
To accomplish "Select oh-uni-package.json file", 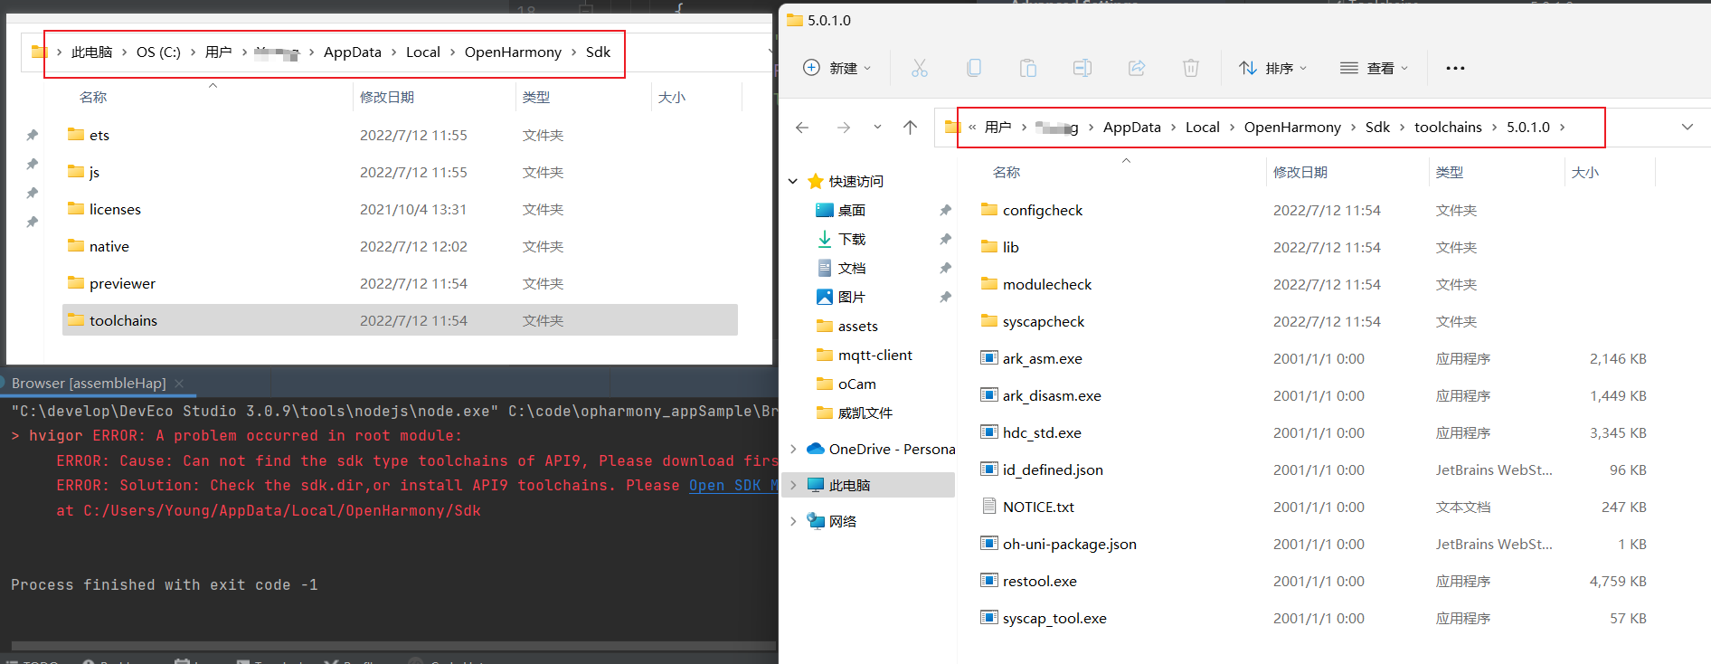I will (1069, 544).
